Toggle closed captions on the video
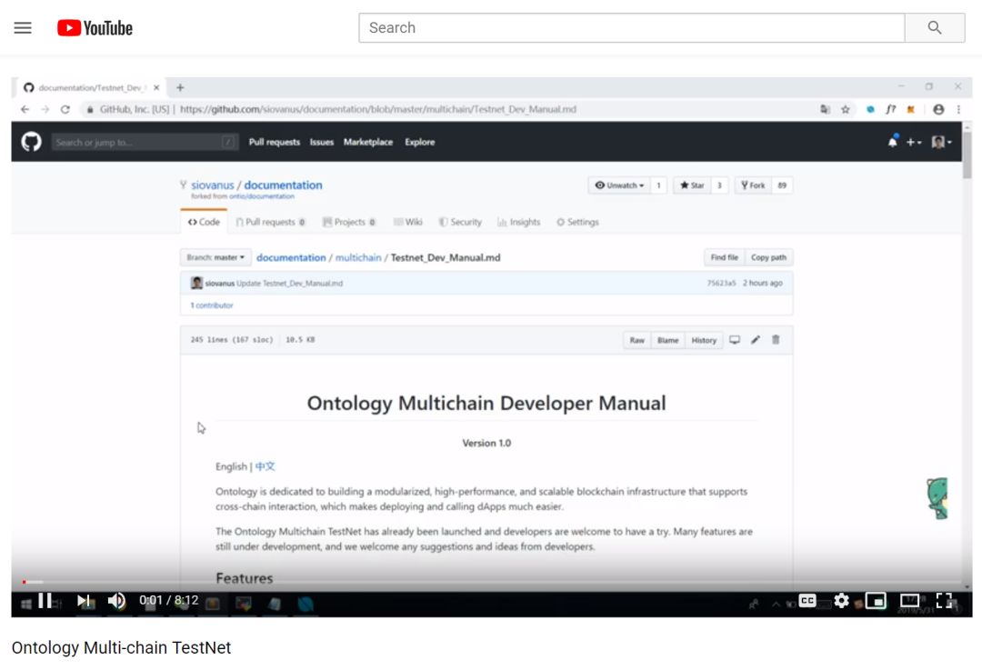 (x=808, y=601)
